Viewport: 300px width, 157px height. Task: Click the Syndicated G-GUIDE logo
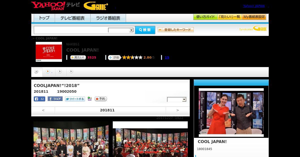(253, 28)
